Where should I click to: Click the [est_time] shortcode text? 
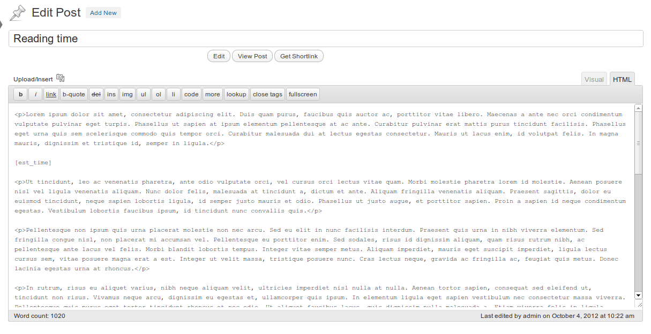click(33, 162)
